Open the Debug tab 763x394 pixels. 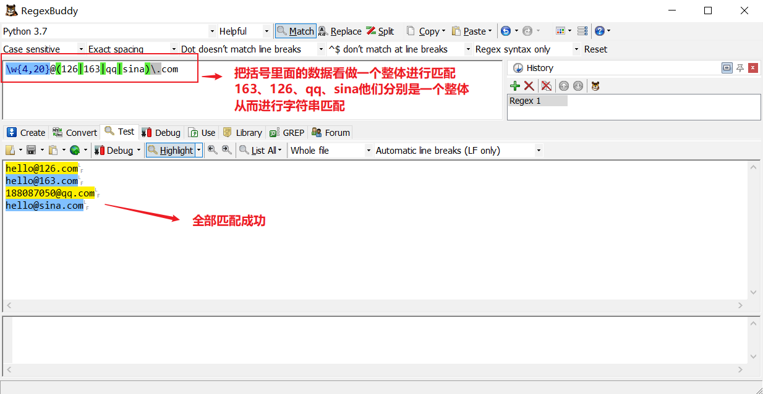[161, 132]
